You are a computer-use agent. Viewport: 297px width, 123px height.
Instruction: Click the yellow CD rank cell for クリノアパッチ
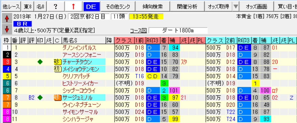pos(153,76)
